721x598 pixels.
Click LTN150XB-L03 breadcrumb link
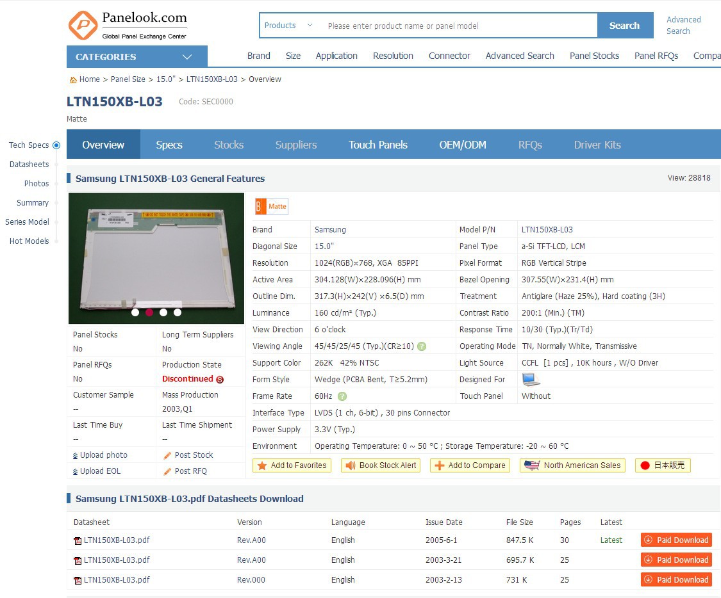(x=212, y=79)
